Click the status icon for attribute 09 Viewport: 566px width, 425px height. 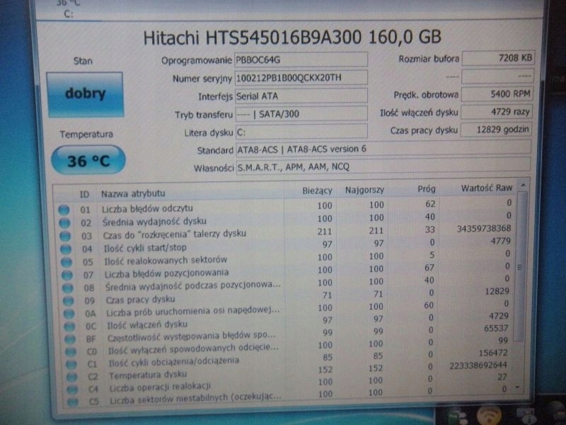coord(68,300)
